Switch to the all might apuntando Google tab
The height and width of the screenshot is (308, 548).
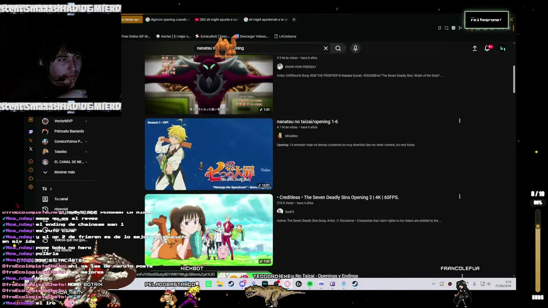click(265, 20)
